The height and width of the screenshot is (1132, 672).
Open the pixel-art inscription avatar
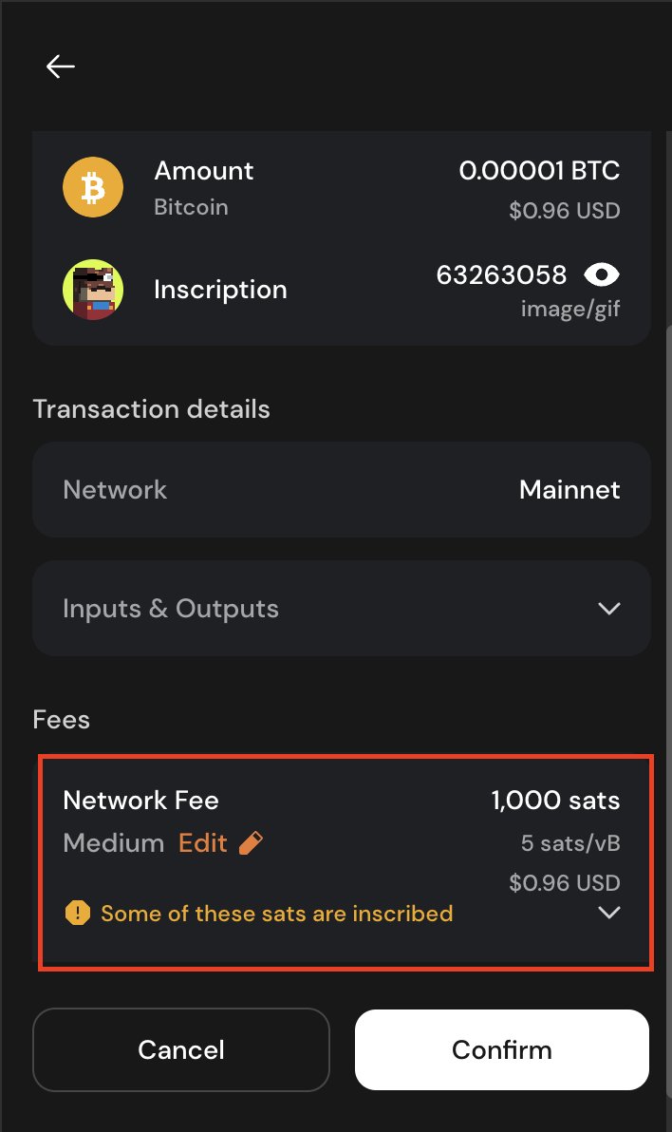point(93,290)
